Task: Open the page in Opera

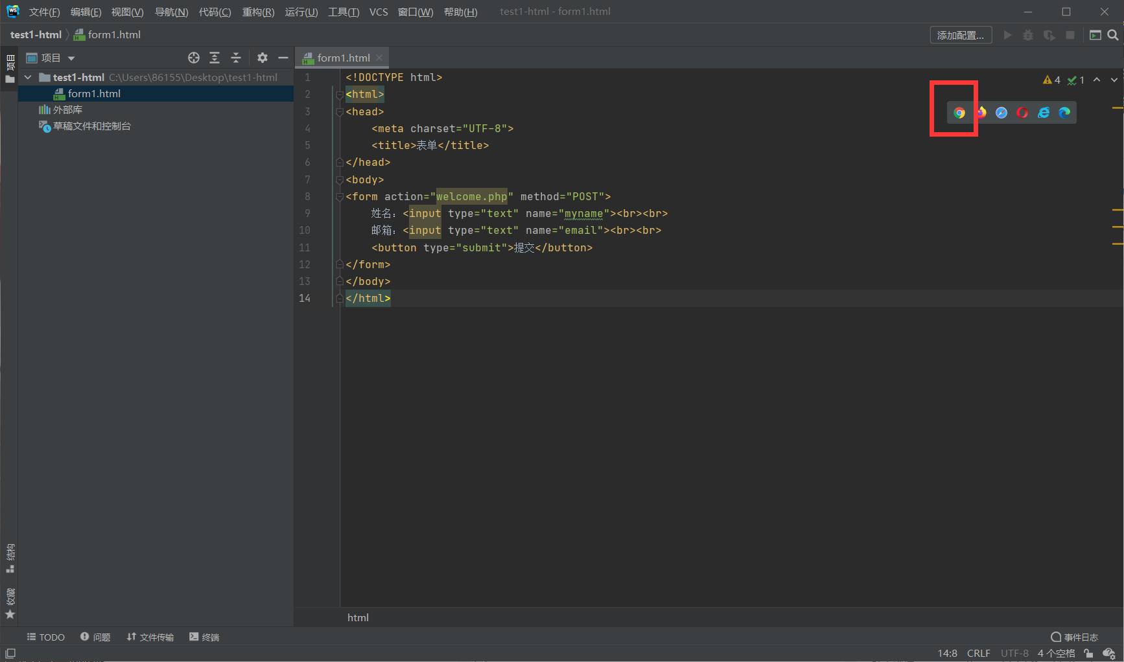Action: [1022, 112]
